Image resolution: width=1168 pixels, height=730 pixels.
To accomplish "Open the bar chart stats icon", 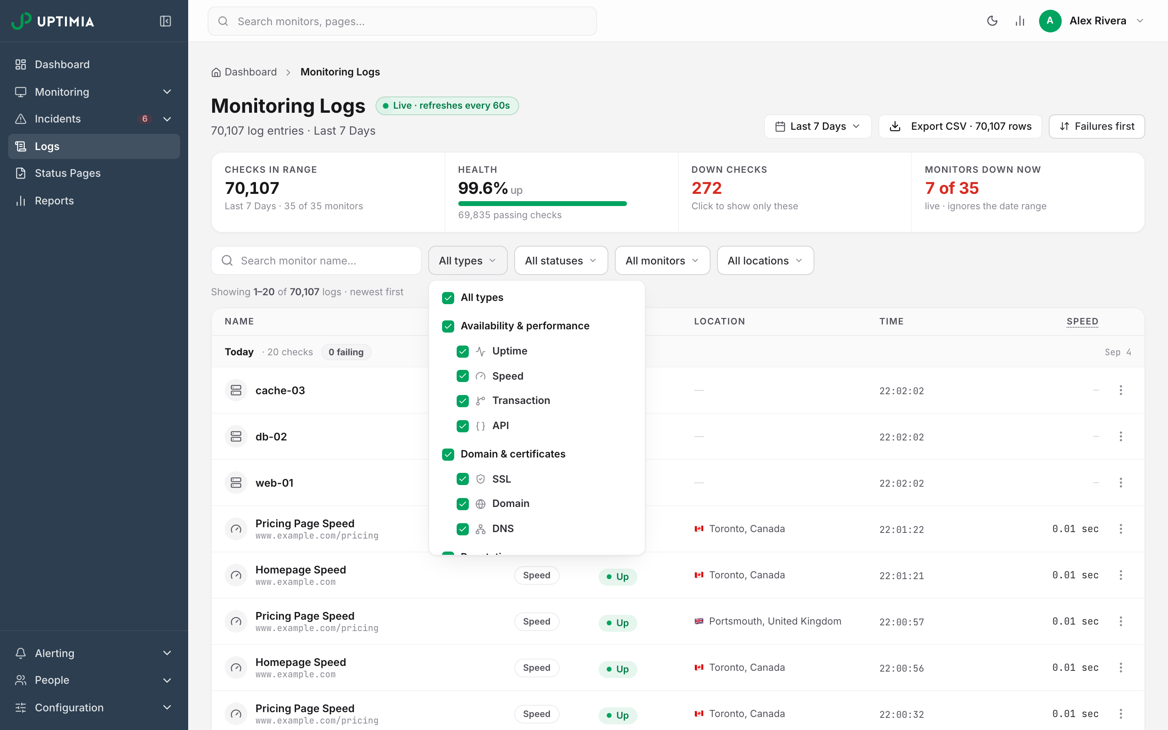I will point(1019,21).
